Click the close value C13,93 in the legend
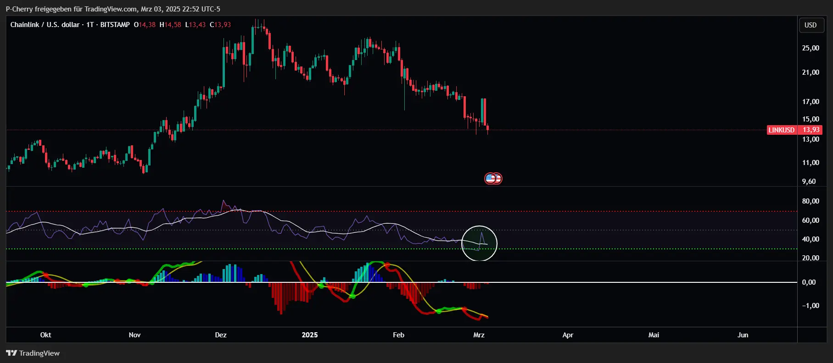 point(220,25)
